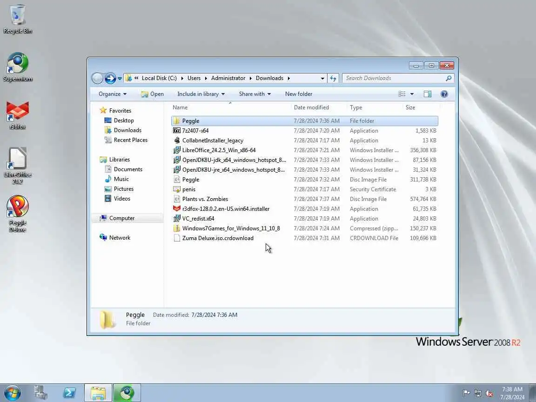Screen dimensions: 536x402
Task: Sort files by the Name column
Action: click(x=231, y=107)
